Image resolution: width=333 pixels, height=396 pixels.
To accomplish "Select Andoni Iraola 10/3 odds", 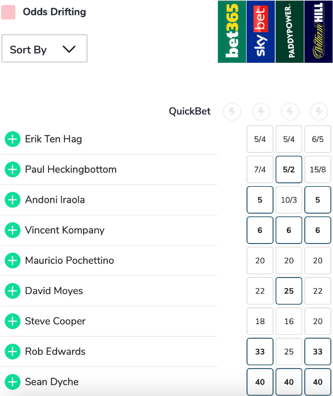I will [x=289, y=200].
